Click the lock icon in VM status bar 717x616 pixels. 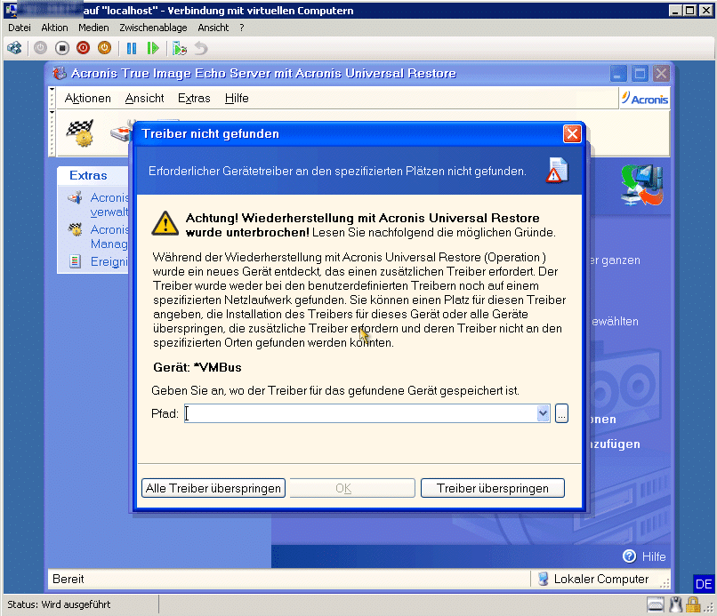[693, 604]
